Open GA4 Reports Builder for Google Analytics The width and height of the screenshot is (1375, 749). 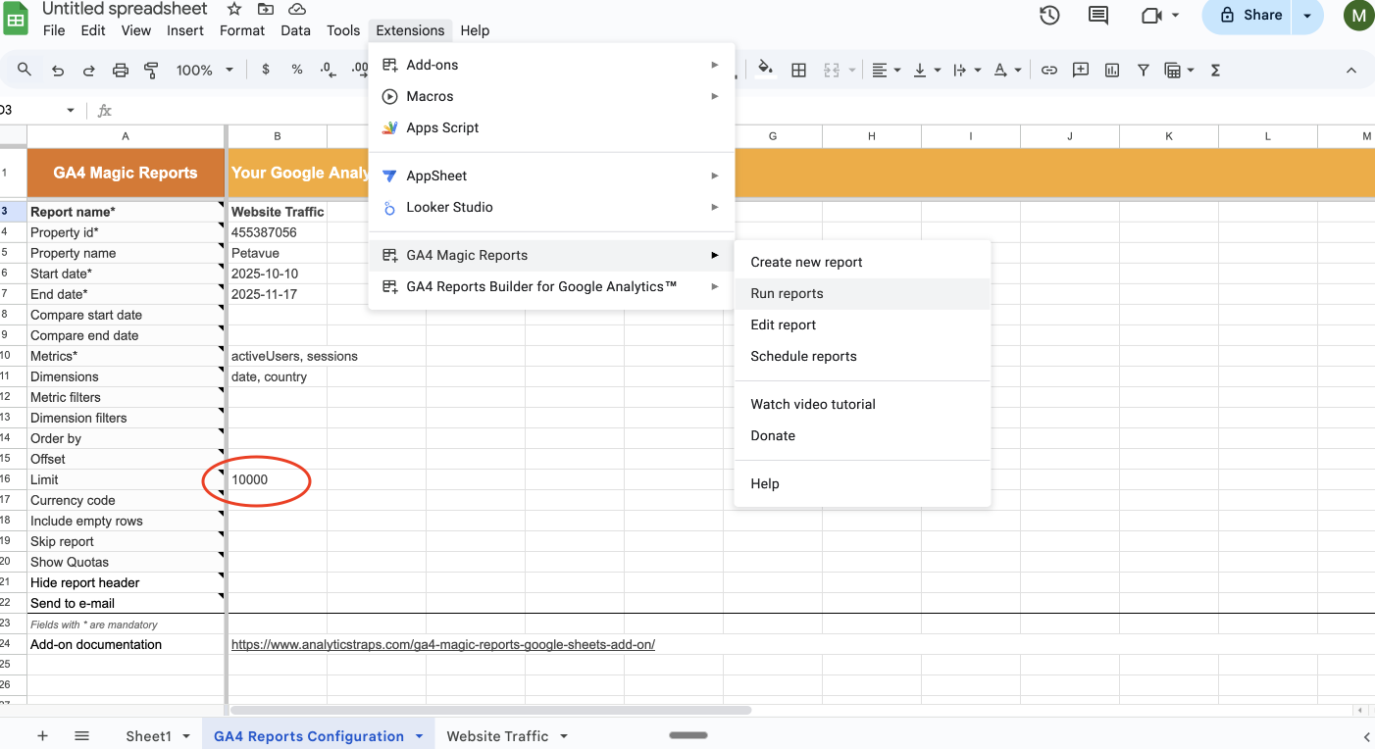click(551, 286)
